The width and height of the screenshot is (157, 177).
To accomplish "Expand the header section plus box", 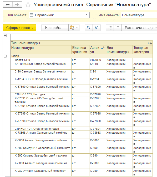I will coord(5,35).
